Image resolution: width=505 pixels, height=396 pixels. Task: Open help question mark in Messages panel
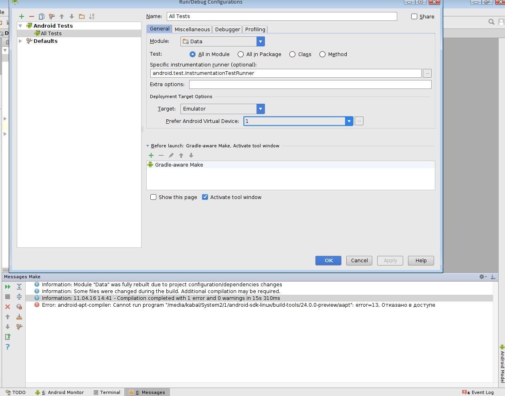8,347
